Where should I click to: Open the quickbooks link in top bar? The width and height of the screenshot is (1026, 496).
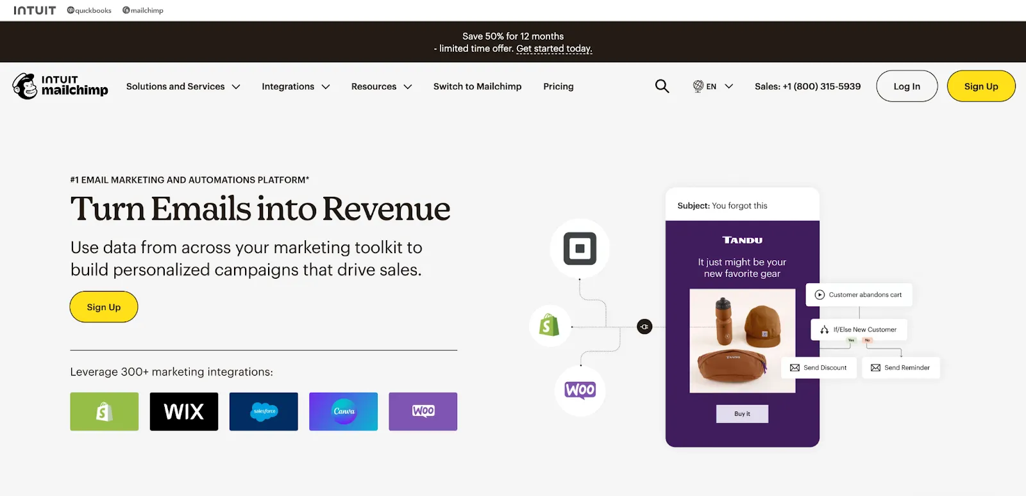pyautogui.click(x=89, y=10)
